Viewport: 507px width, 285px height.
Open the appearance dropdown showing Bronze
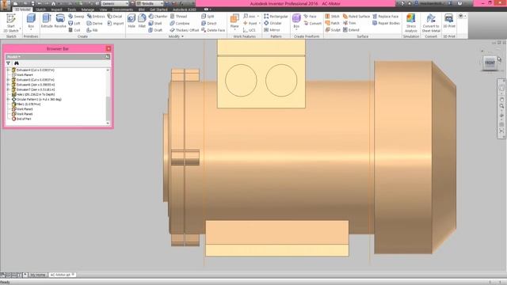[150, 3]
